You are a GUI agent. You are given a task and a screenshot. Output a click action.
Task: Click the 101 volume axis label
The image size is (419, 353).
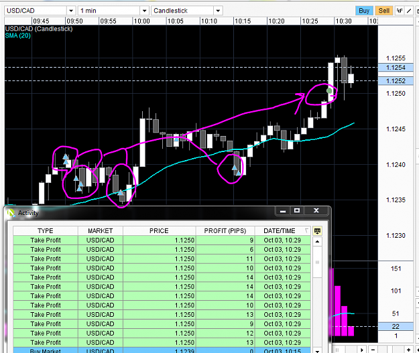(396, 291)
